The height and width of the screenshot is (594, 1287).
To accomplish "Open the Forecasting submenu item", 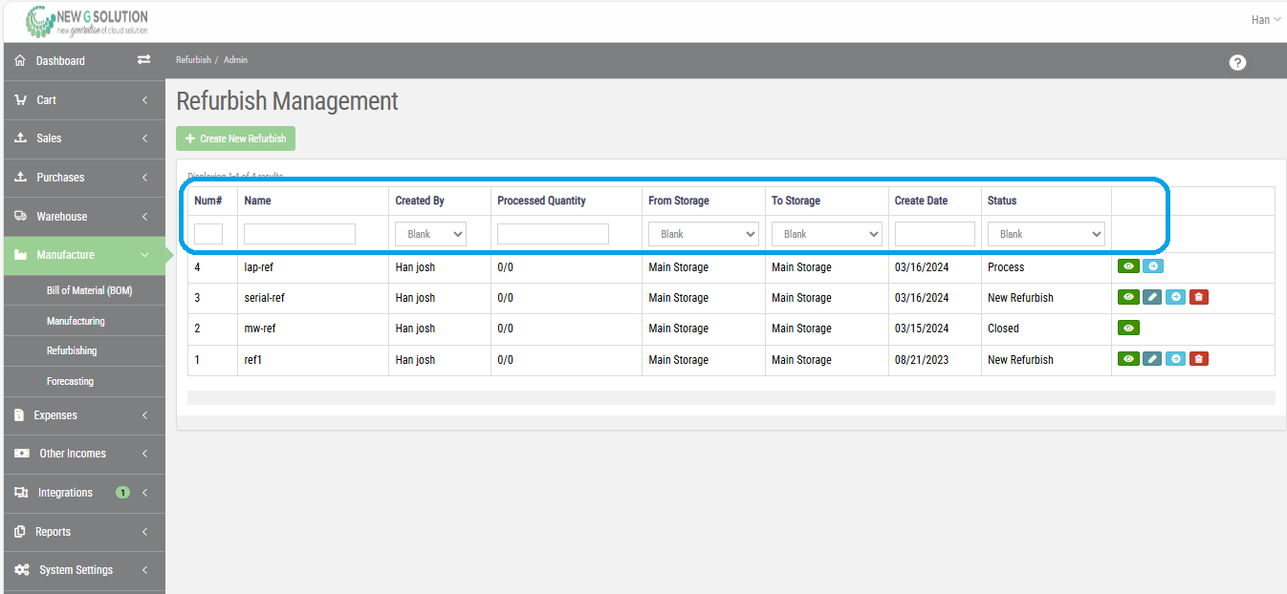I will click(x=70, y=381).
